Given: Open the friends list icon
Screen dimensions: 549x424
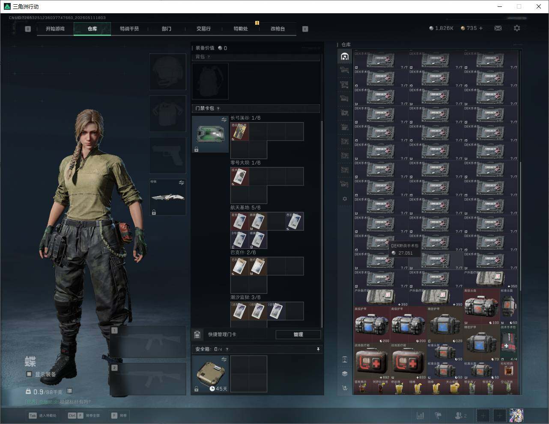Looking at the screenshot, I should 460,415.
